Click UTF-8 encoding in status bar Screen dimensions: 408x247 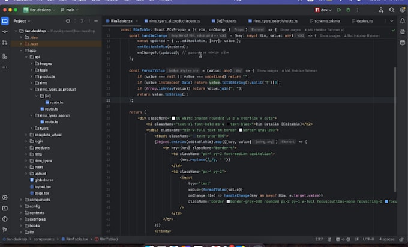(x=368, y=239)
